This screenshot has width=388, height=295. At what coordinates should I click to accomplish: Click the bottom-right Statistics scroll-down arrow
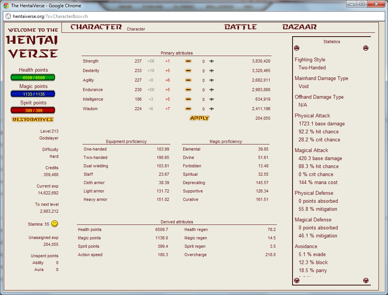[x=366, y=281]
